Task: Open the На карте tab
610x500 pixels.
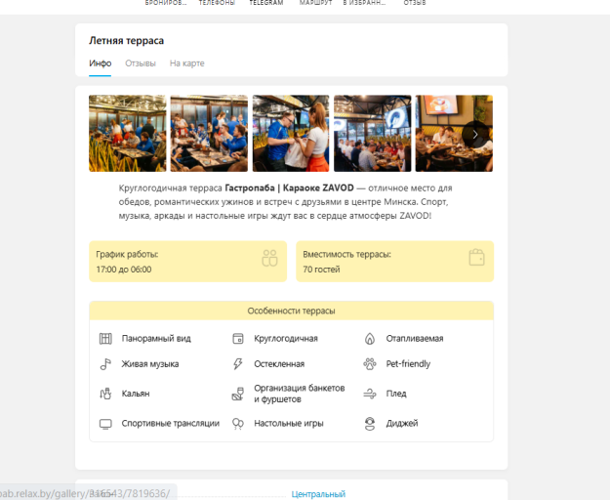Action: point(187,63)
